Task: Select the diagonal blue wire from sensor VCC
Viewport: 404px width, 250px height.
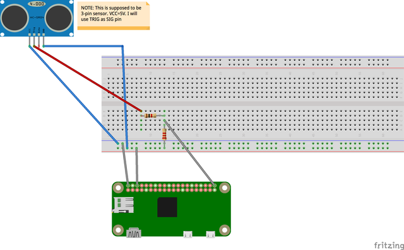Action: [x=74, y=95]
